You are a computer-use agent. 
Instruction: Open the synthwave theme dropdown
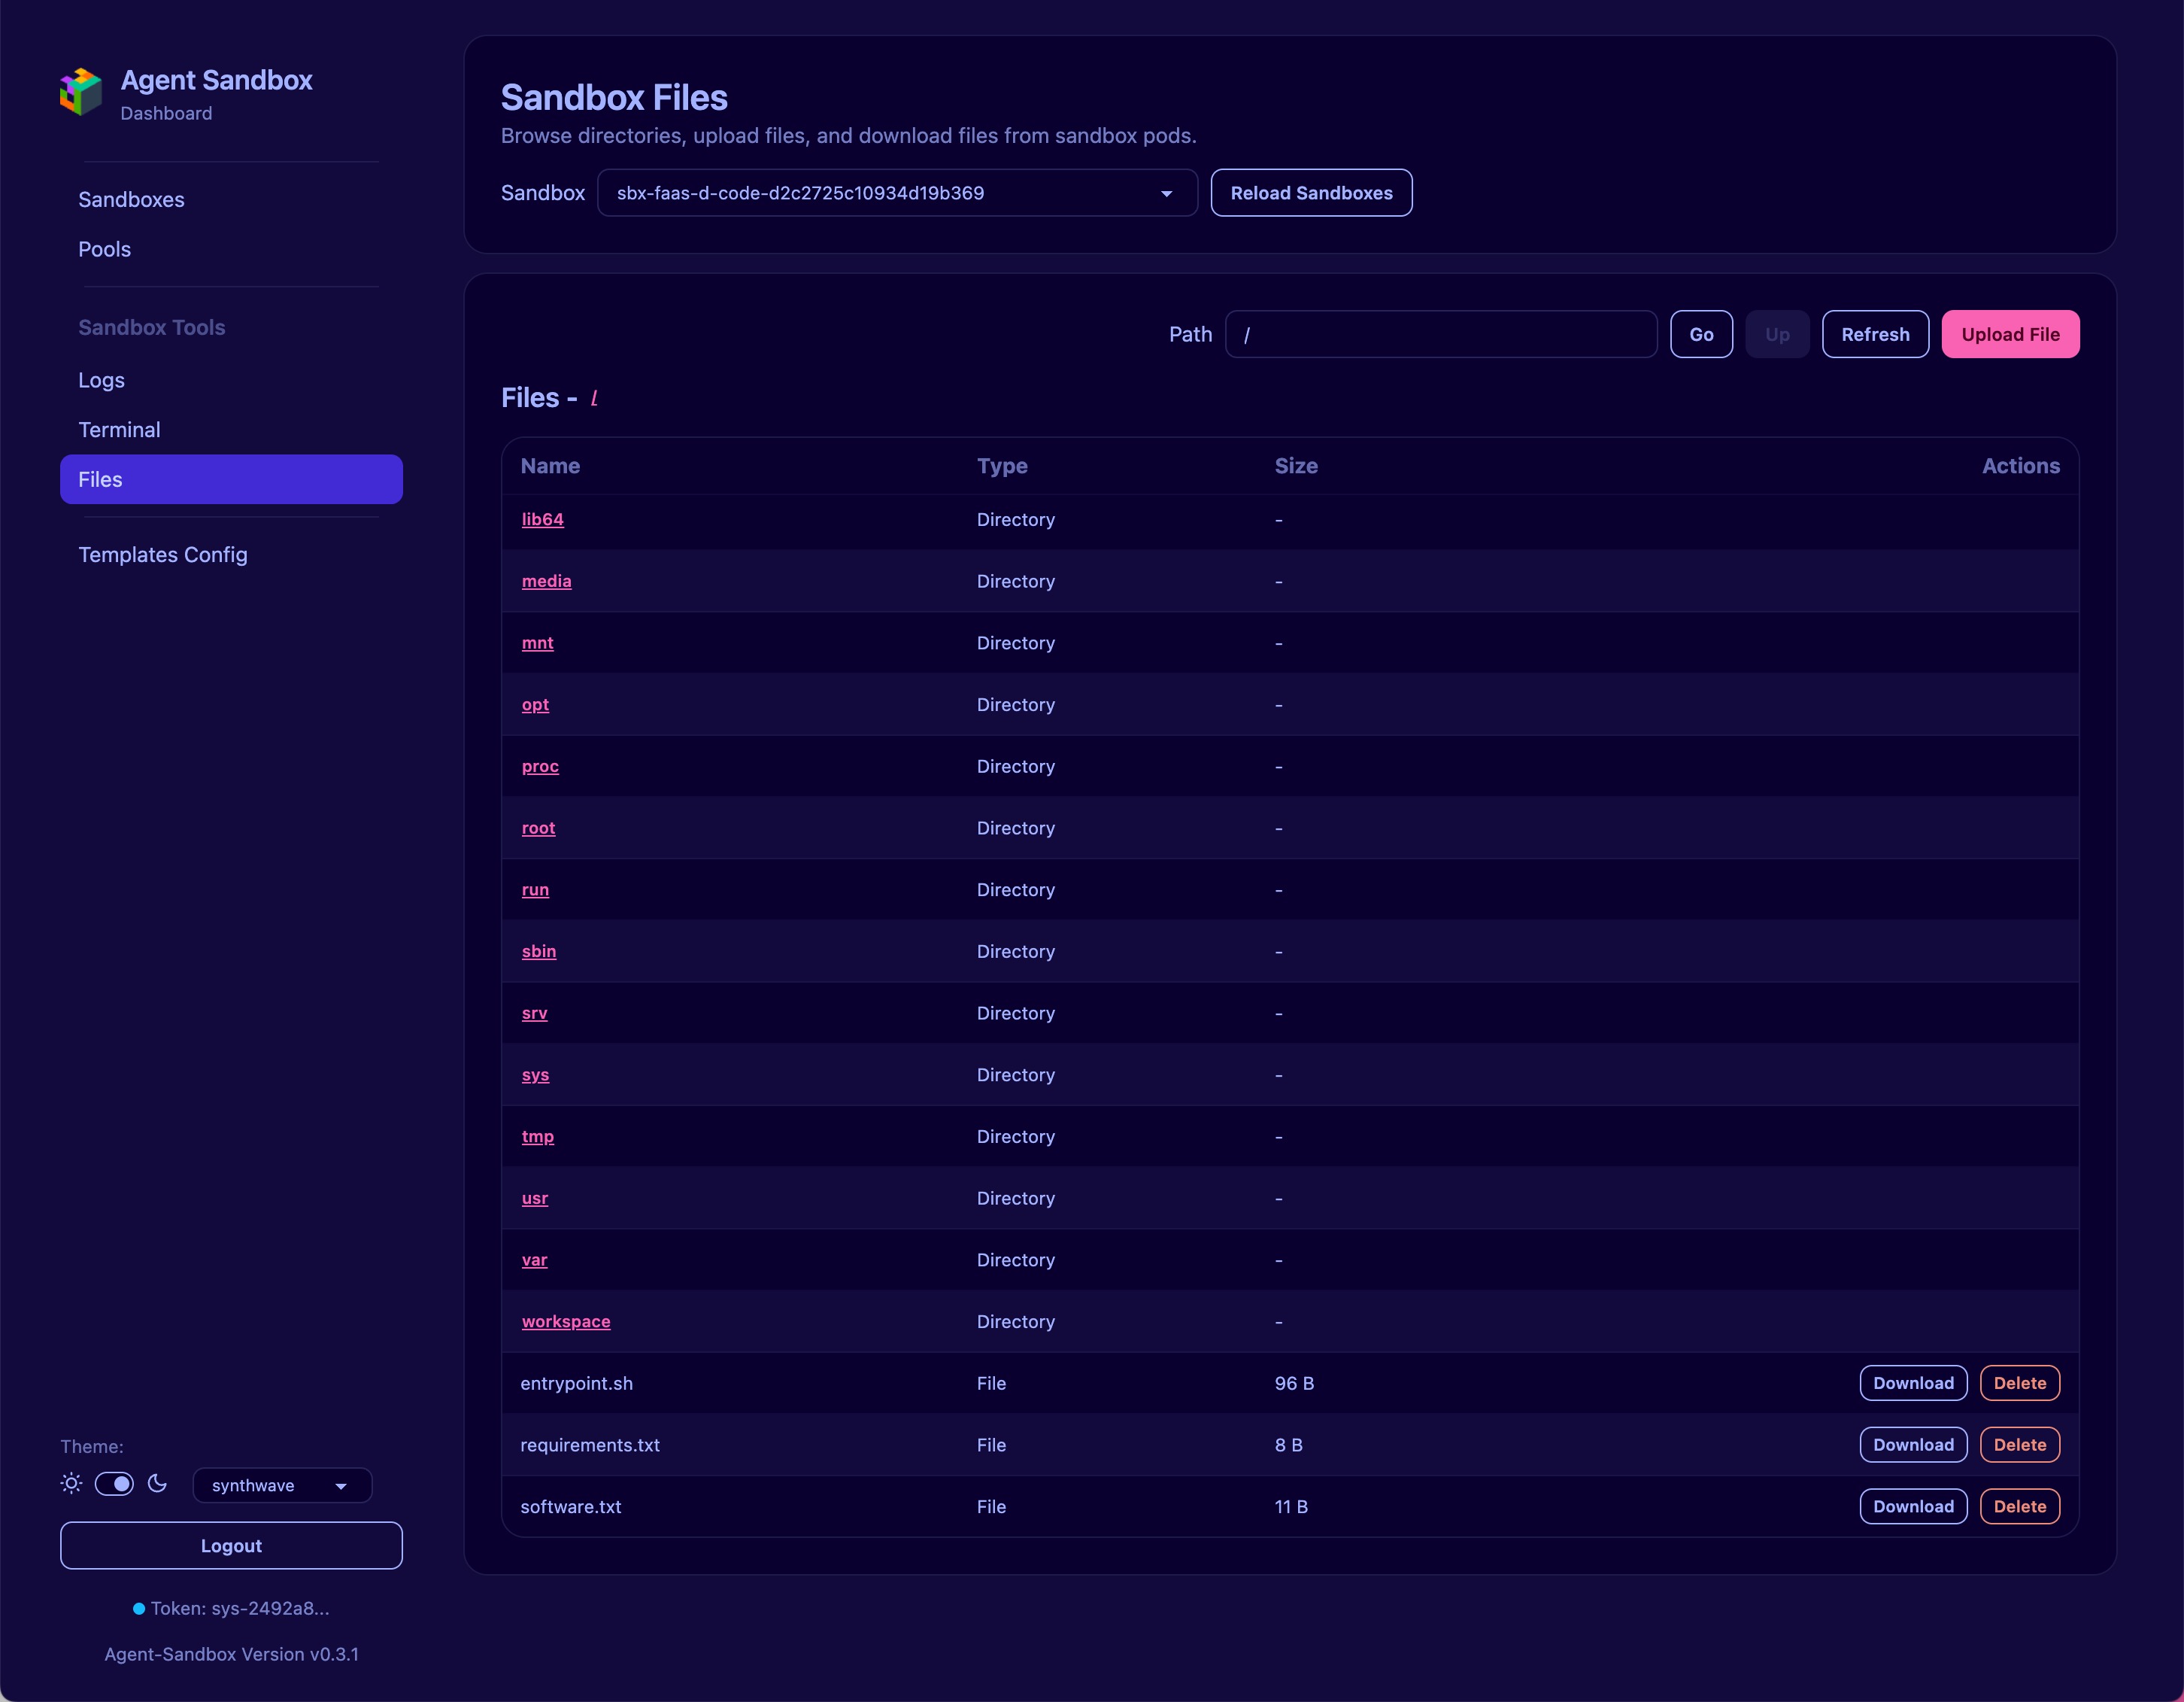pos(282,1486)
